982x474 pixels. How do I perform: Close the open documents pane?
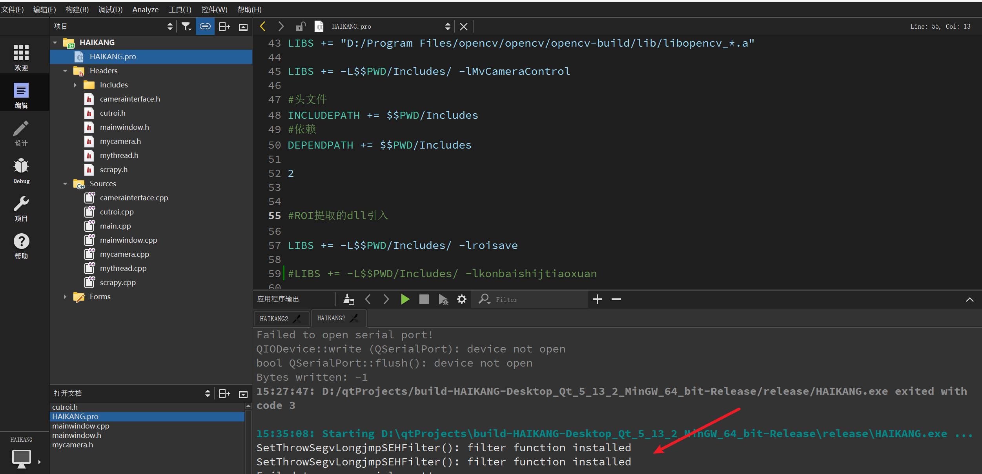pyautogui.click(x=243, y=394)
